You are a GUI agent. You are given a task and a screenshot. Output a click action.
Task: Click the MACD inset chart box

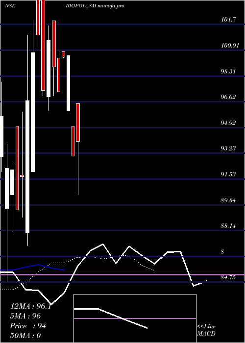[135, 318]
